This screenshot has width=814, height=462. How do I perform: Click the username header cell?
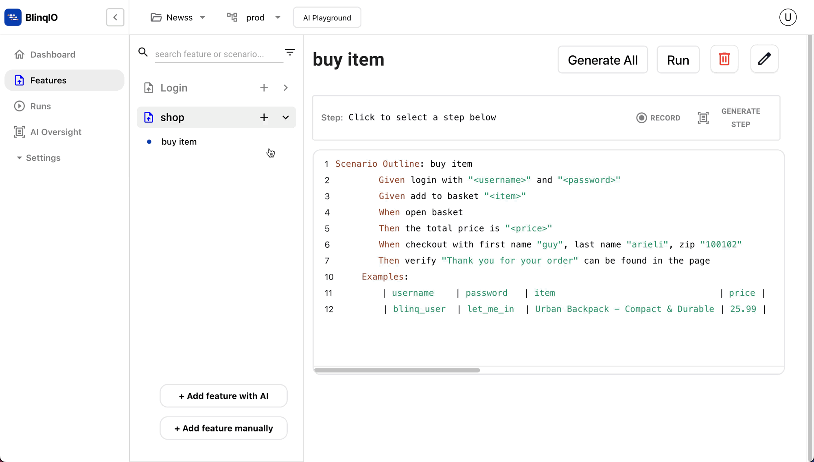click(x=413, y=293)
